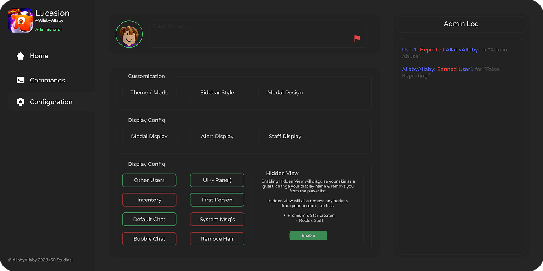
Task: Click the Lucasion profile name
Action: (52, 13)
